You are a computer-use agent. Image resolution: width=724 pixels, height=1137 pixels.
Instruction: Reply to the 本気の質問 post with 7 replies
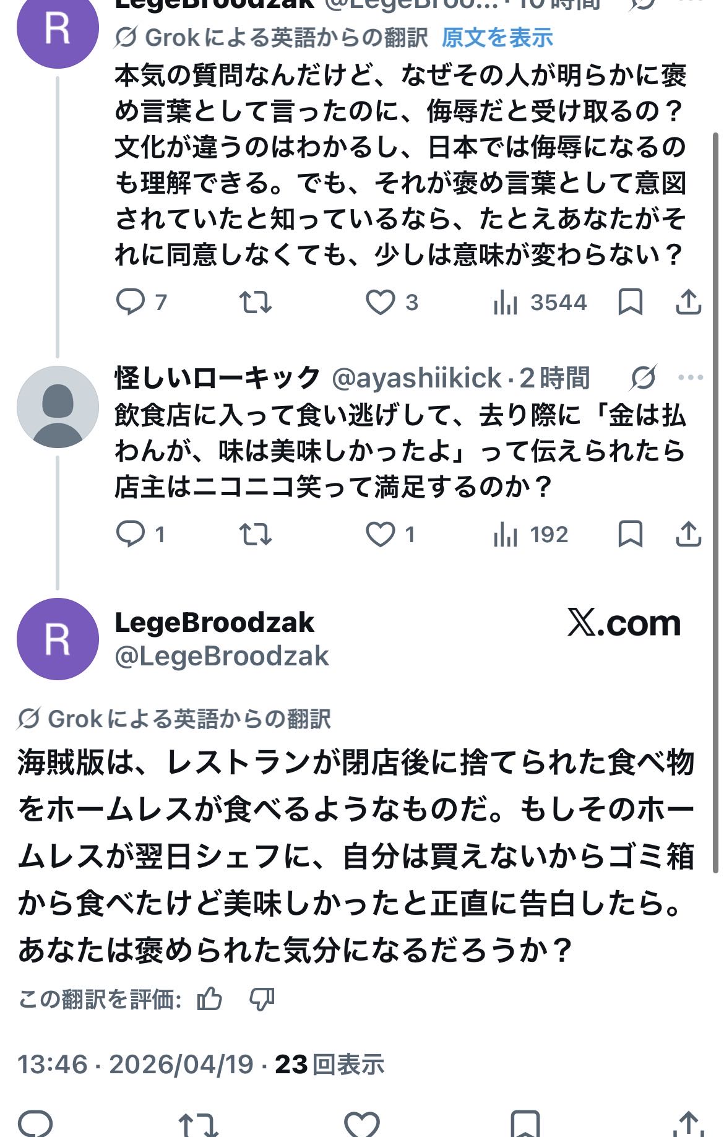pos(131,302)
